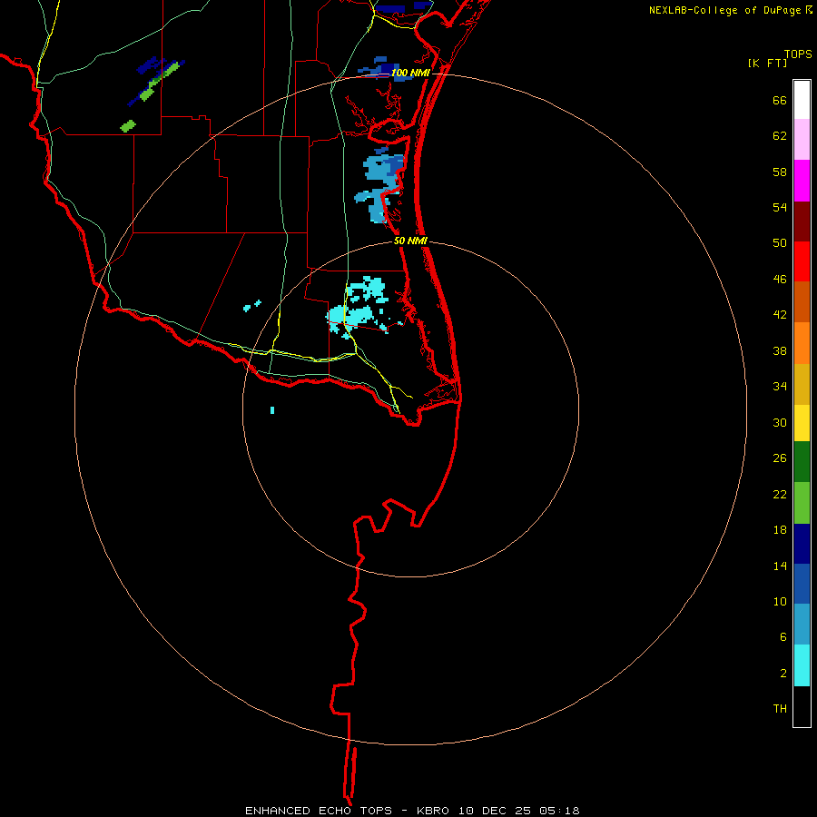Click the light blue 6 kft legend swatch

click(802, 625)
